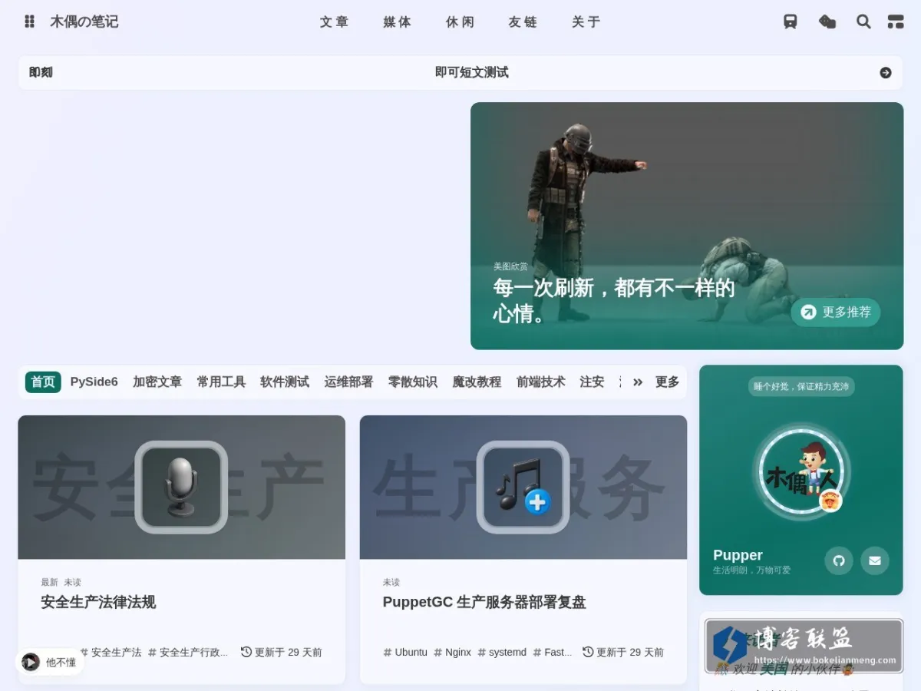Click the 更多 categories link

pyautogui.click(x=667, y=382)
